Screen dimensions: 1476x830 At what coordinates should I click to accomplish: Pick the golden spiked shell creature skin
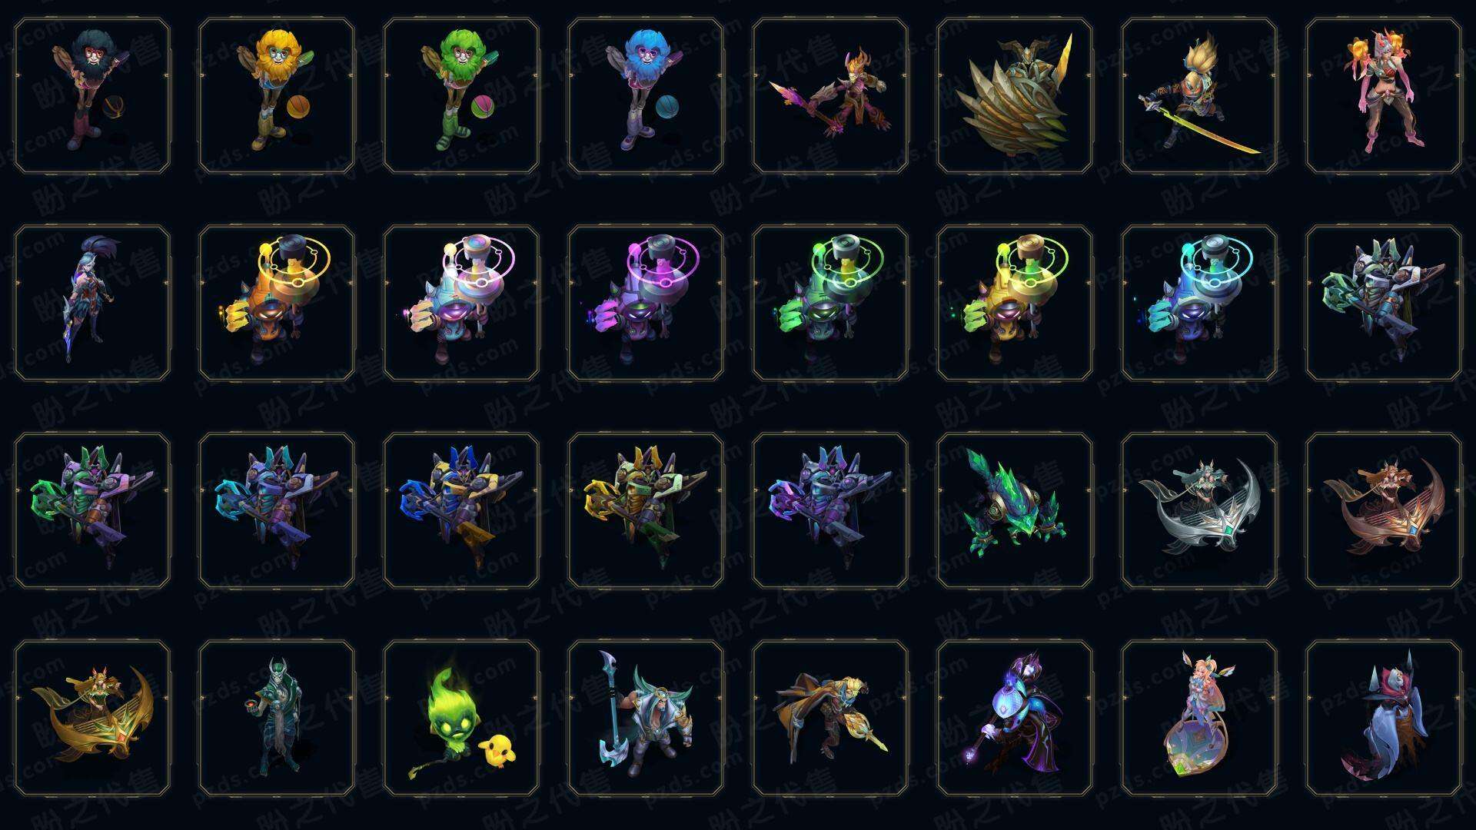tap(1015, 96)
